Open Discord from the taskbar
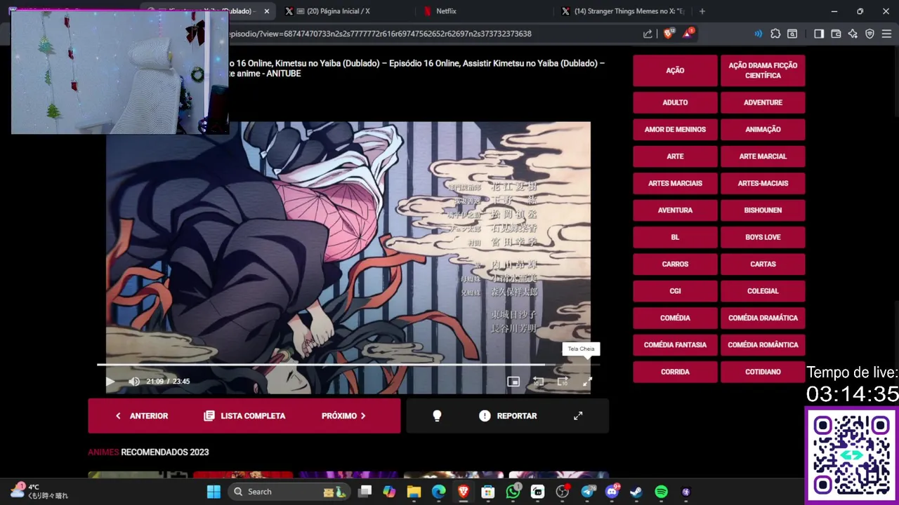 pos(612,492)
